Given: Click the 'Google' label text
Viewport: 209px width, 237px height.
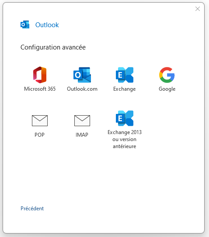Looking at the screenshot, I should click(x=167, y=89).
